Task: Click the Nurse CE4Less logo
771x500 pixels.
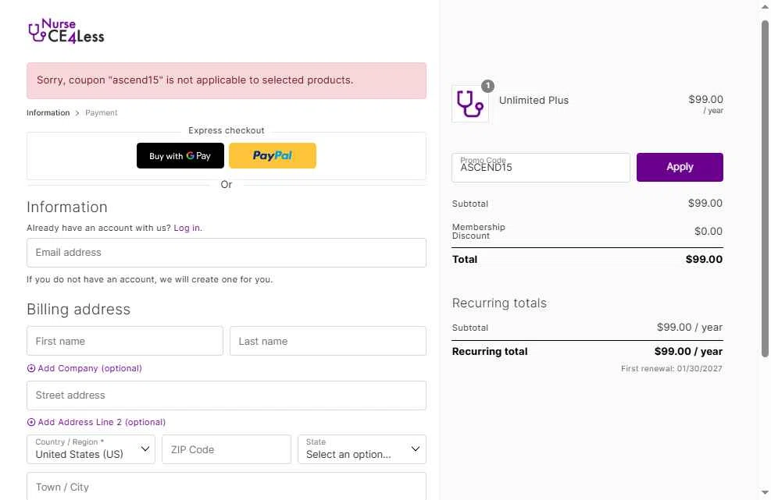Action: tap(66, 31)
